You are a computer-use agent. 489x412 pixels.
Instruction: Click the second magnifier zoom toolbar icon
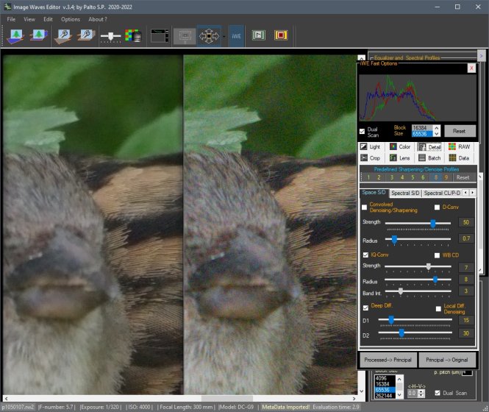pyautogui.click(x=86, y=36)
